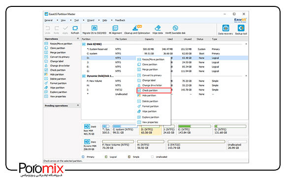Open the 4K Alignment tool

[x=115, y=30]
